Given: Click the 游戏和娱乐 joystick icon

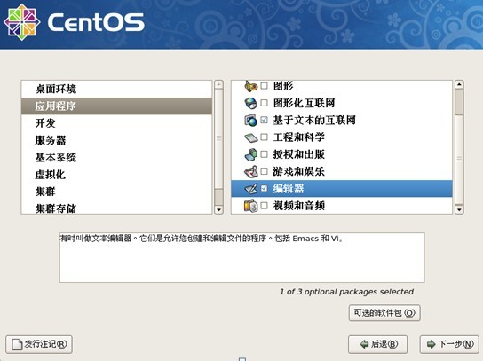Looking at the screenshot, I should 251,171.
